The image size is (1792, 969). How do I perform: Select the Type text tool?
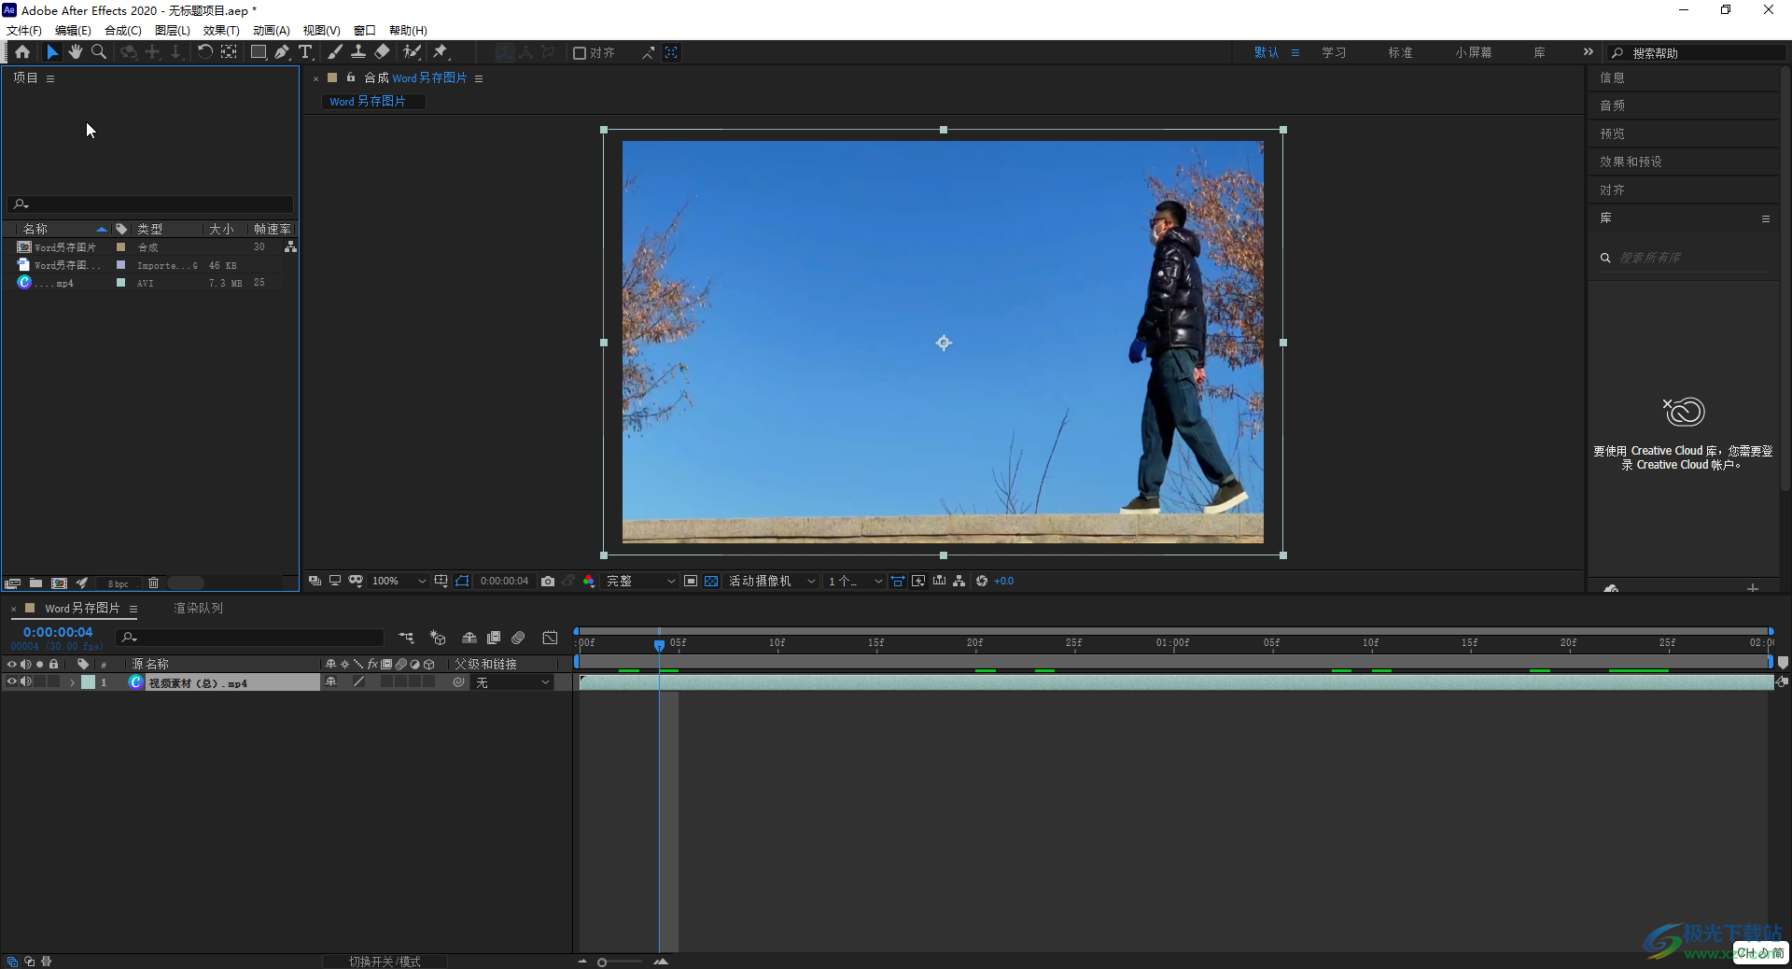coord(305,52)
